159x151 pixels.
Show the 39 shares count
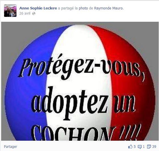click(x=154, y=147)
